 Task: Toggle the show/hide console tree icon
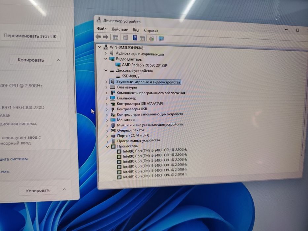[x=116, y=37]
